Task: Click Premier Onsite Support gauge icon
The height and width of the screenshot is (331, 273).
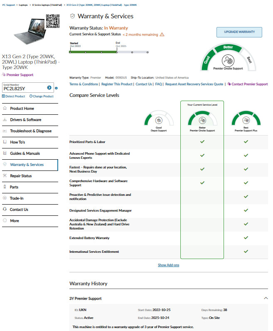Action: pos(228,61)
